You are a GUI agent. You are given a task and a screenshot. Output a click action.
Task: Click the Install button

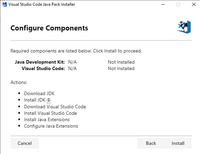tap(178, 143)
